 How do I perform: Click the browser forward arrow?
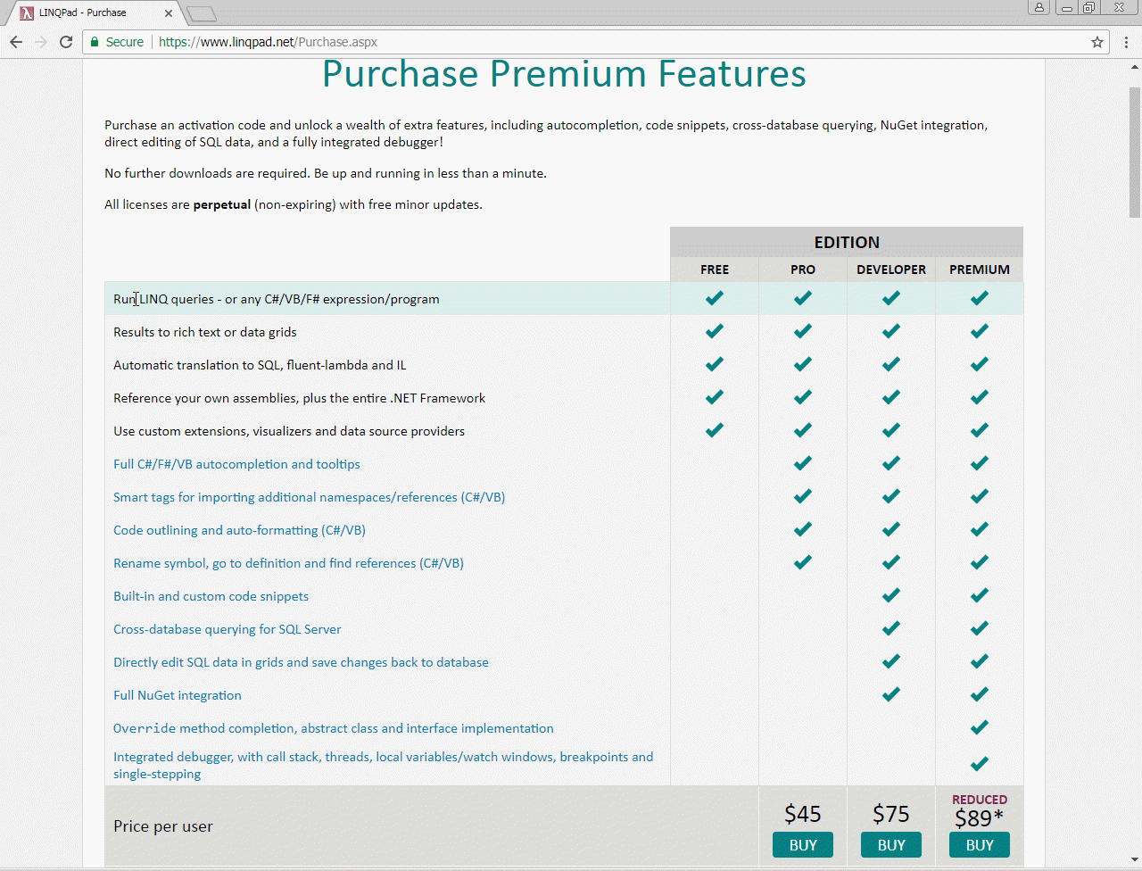pos(41,42)
